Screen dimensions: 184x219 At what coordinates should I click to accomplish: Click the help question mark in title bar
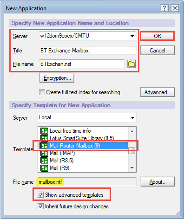pos(164,8)
